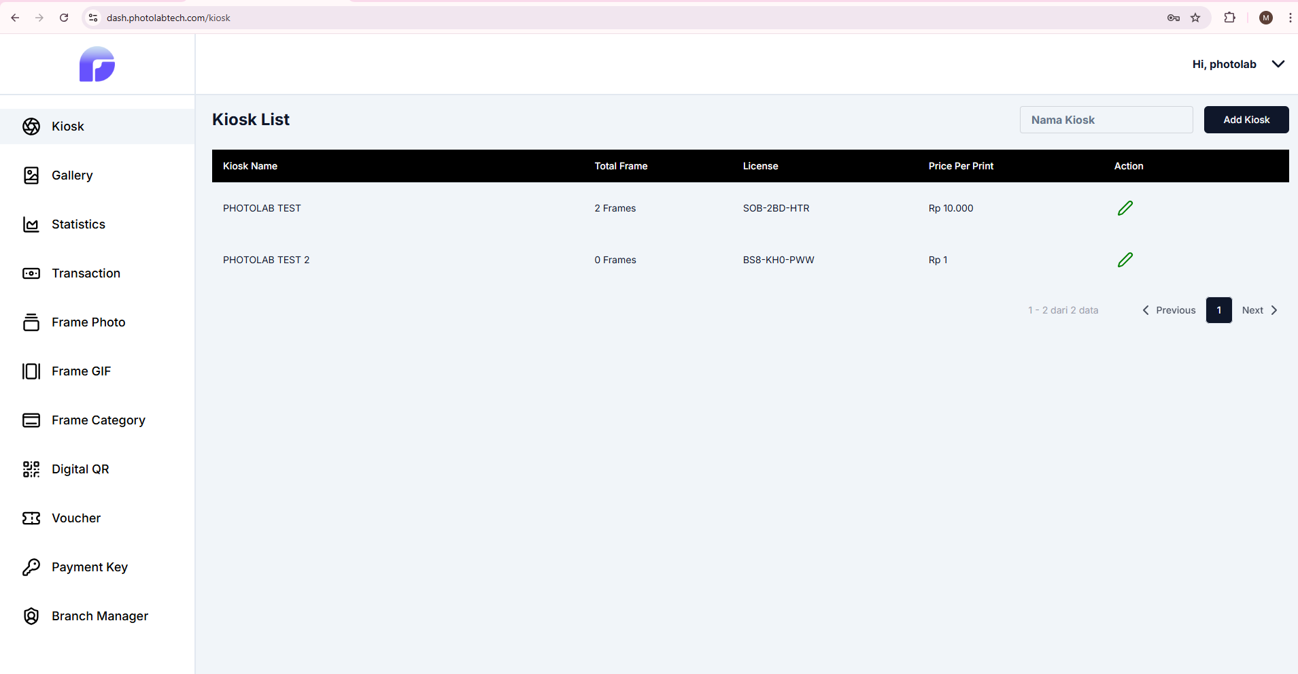Screen dimensions: 1298x674
Task: Edit the PHOTOLAB TEST 2 kiosk row
Action: (1125, 260)
